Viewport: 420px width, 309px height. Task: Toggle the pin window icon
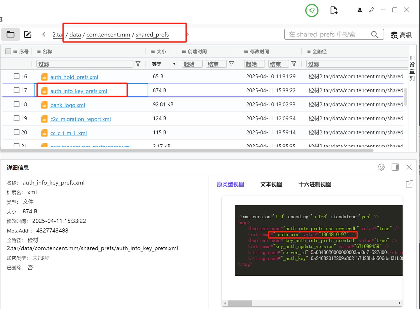click(x=371, y=10)
